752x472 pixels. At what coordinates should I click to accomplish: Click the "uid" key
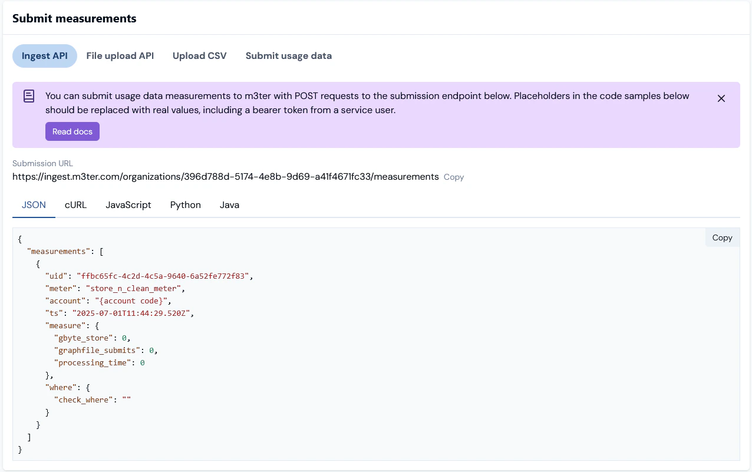(57, 276)
